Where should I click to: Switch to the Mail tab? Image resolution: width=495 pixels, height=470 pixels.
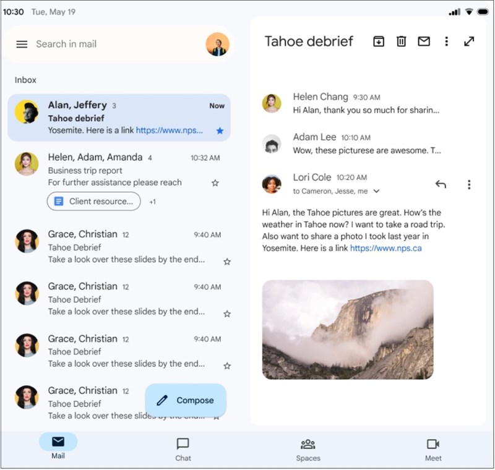[x=59, y=446]
